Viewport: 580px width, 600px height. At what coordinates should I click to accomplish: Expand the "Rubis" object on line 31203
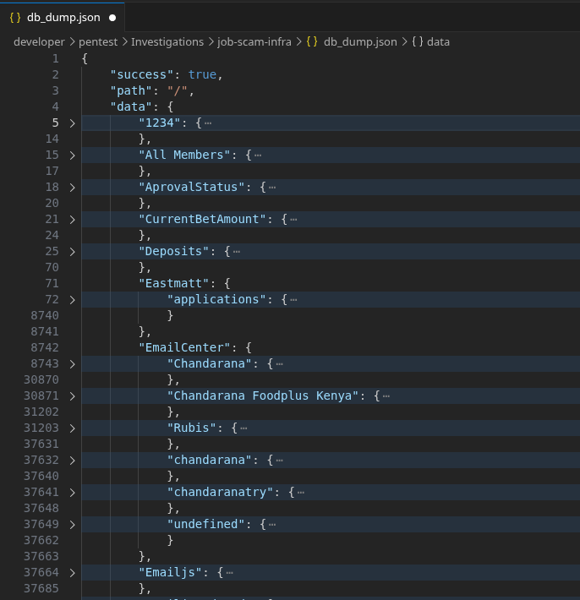[73, 428]
